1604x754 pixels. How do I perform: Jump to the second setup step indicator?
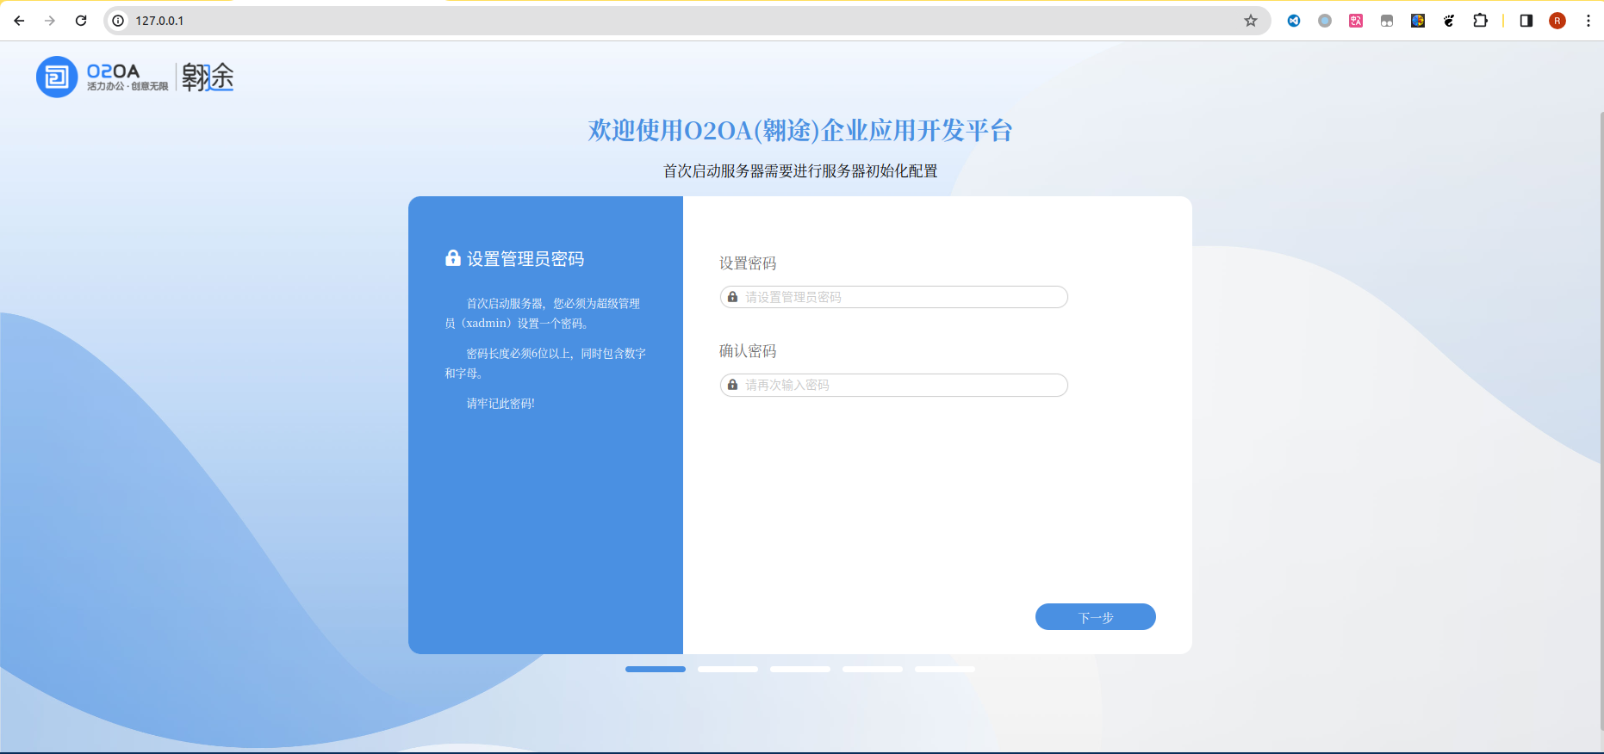pyautogui.click(x=728, y=669)
